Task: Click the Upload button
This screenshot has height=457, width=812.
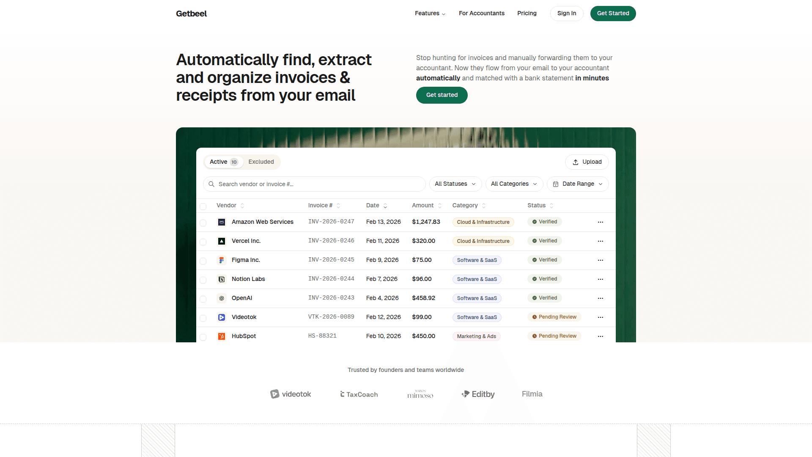Action: 587,162
